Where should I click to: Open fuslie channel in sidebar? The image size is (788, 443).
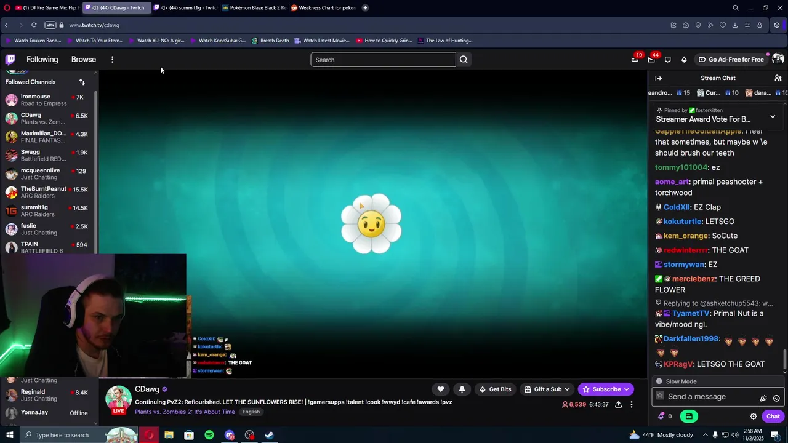click(x=48, y=229)
